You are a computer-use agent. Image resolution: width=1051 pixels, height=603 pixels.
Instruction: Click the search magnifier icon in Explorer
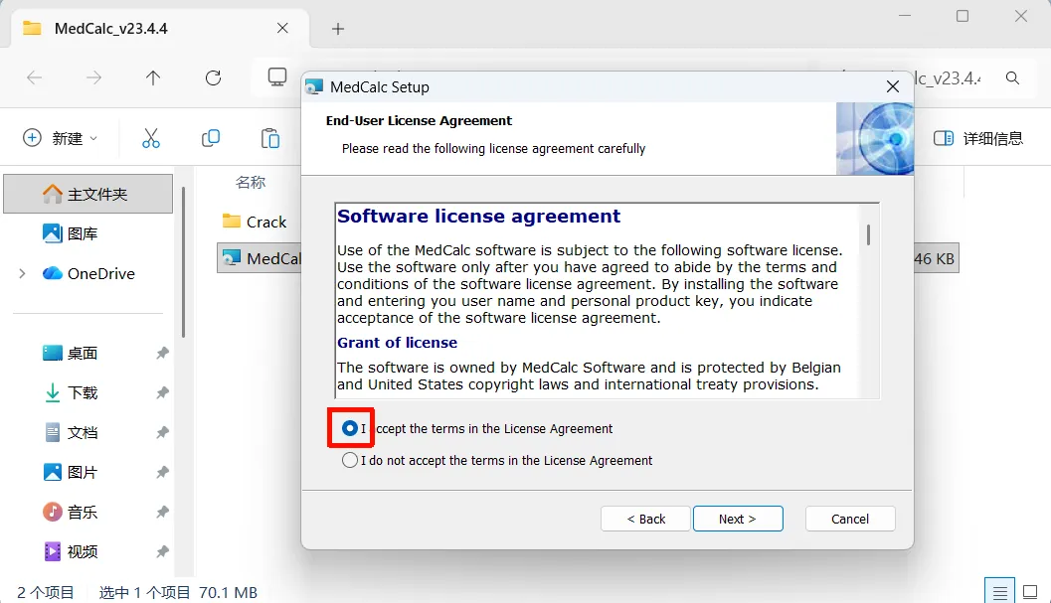pos(1013,77)
